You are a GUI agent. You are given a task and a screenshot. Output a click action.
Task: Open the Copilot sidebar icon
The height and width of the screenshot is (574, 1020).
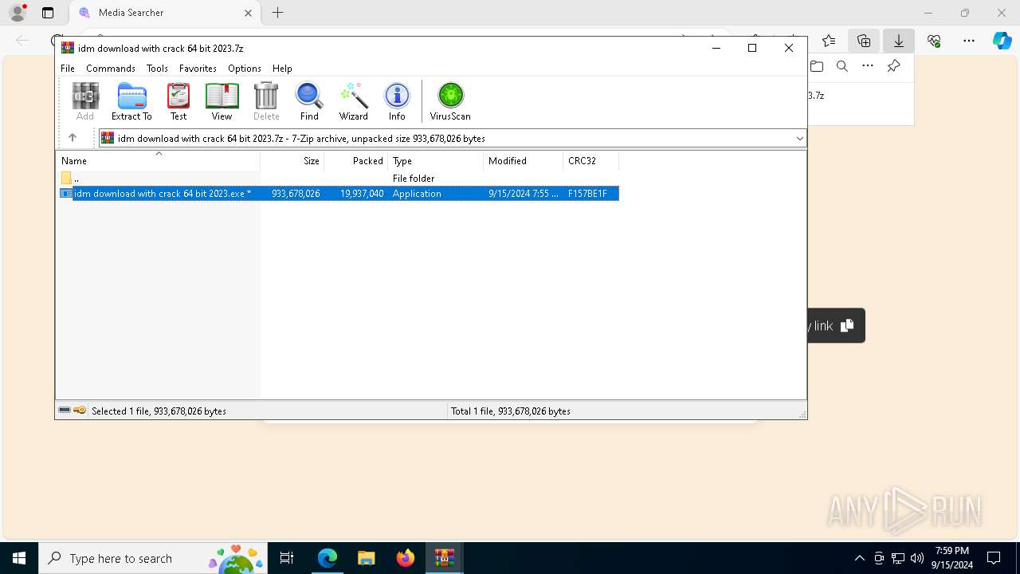1002,41
